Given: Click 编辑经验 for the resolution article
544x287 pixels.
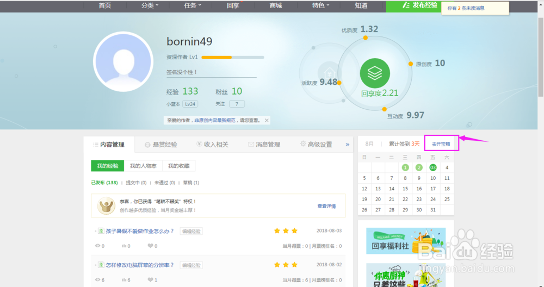Looking at the screenshot, I should point(191,265).
